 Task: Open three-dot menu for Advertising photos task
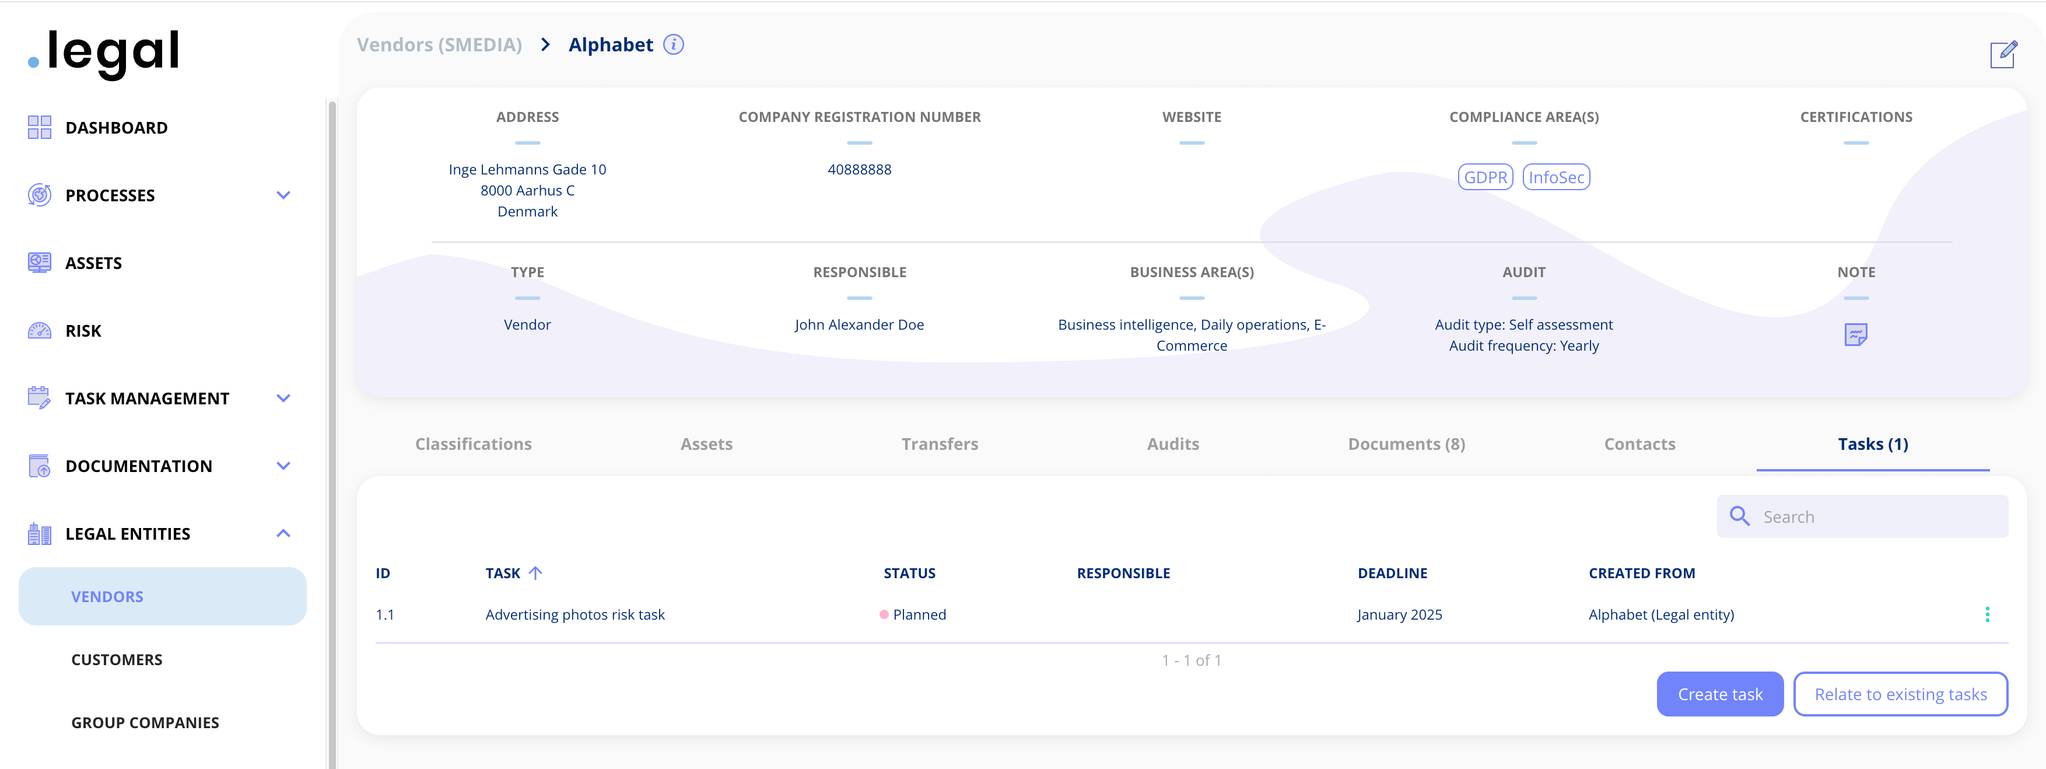pyautogui.click(x=1987, y=614)
